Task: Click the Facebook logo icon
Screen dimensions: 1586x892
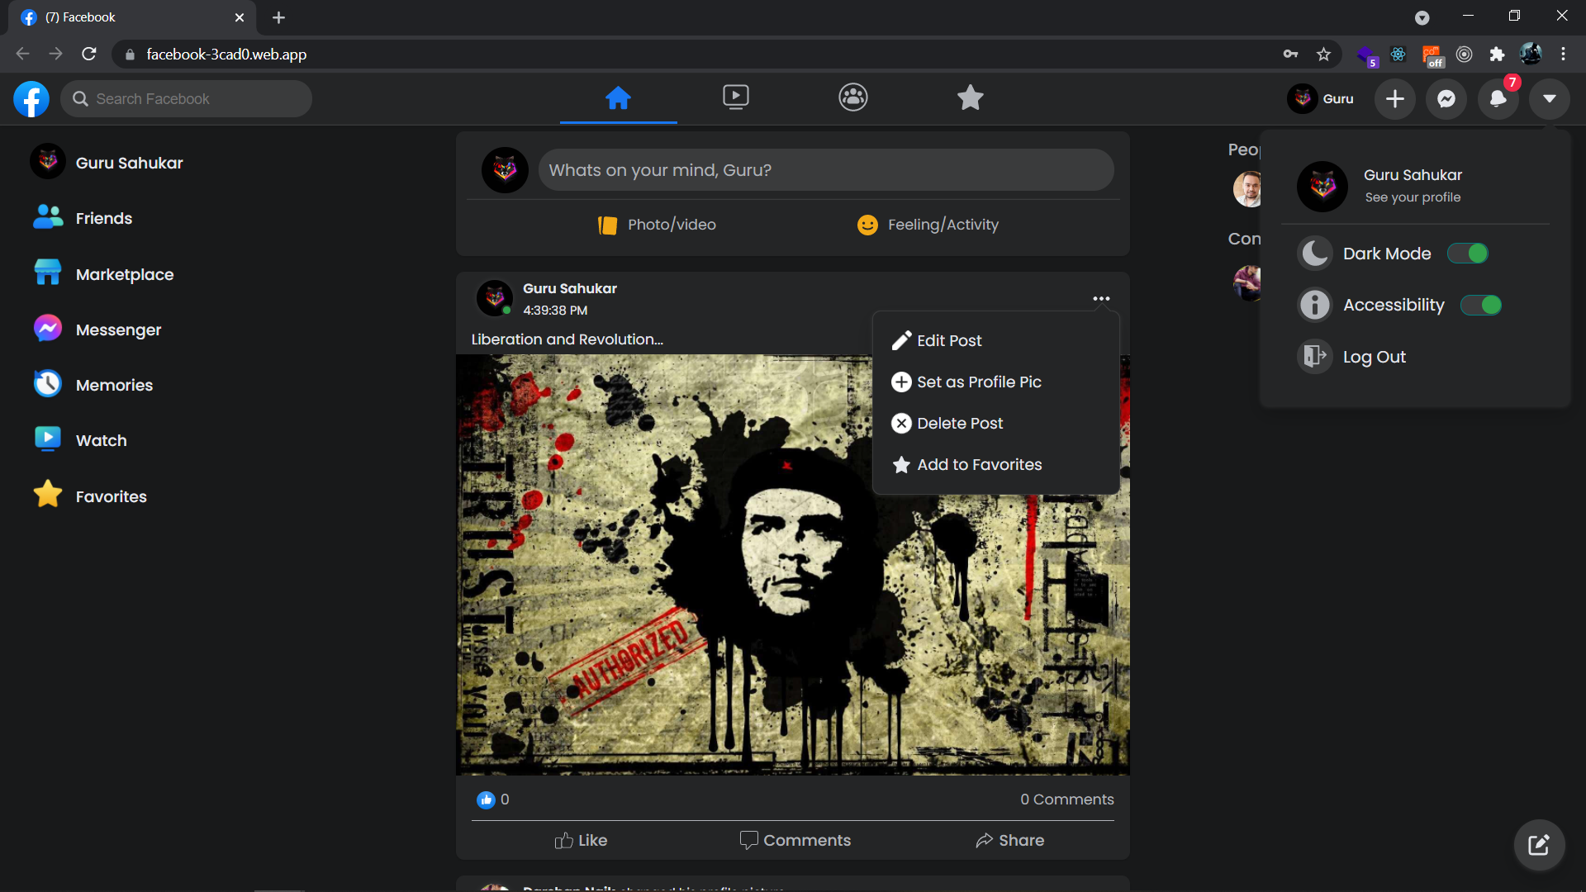Action: pyautogui.click(x=31, y=99)
